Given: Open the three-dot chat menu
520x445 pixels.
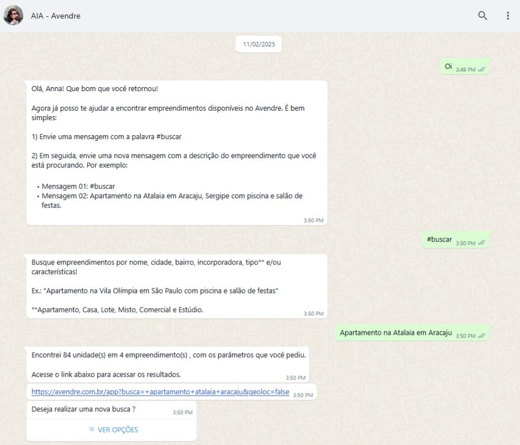Looking at the screenshot, I should coord(508,16).
